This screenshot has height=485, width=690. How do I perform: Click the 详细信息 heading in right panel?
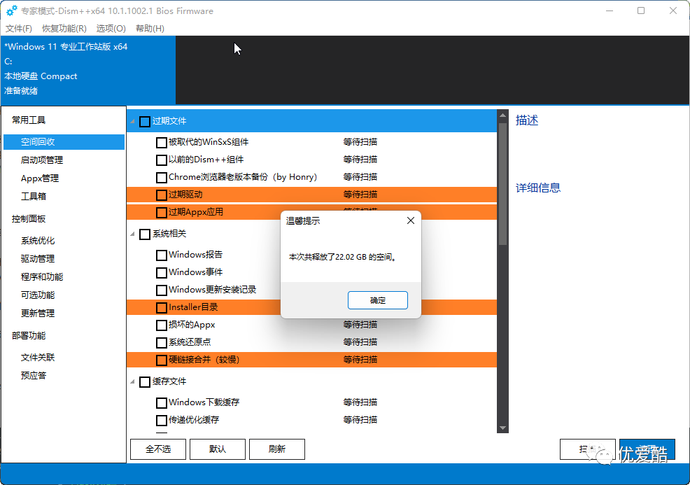[538, 188]
